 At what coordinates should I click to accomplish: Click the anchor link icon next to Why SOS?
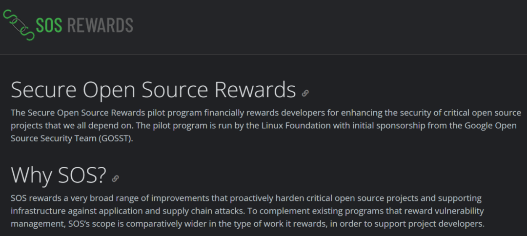[115, 178]
